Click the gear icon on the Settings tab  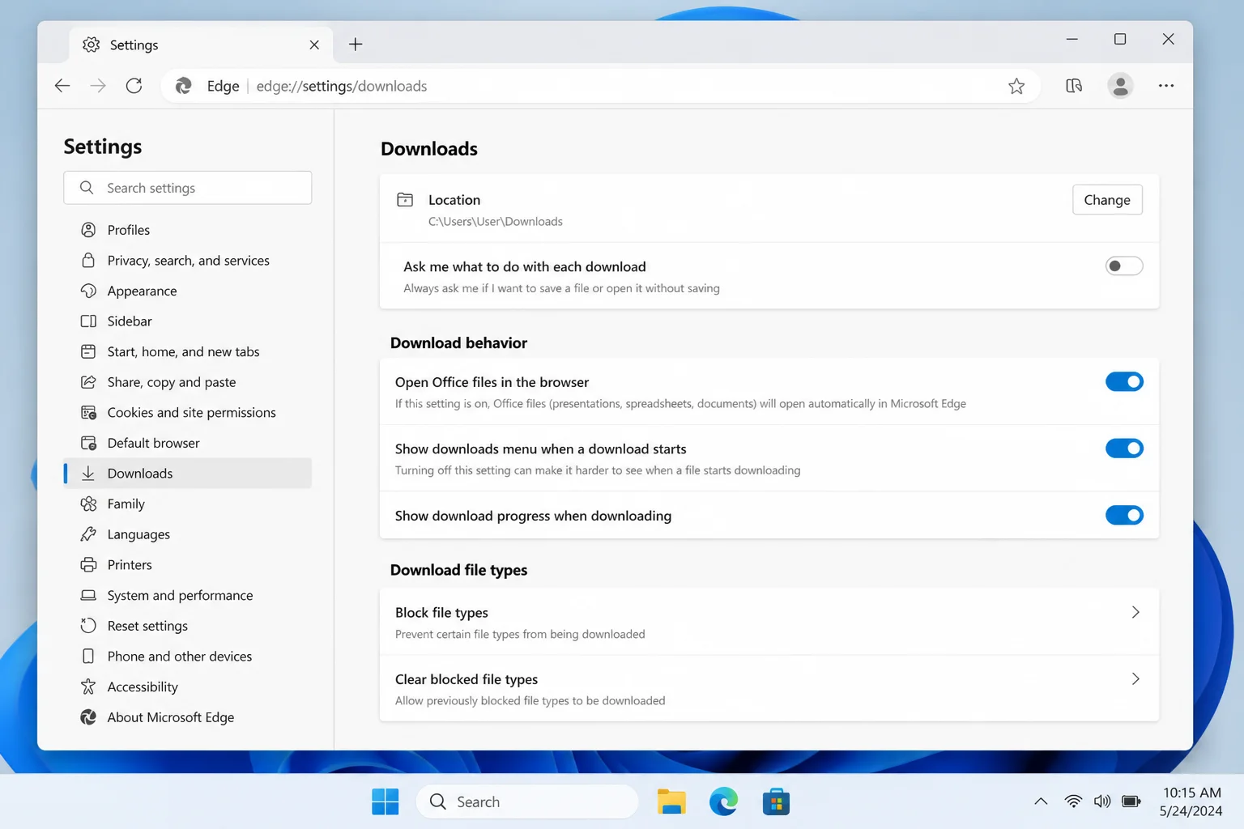(91, 45)
